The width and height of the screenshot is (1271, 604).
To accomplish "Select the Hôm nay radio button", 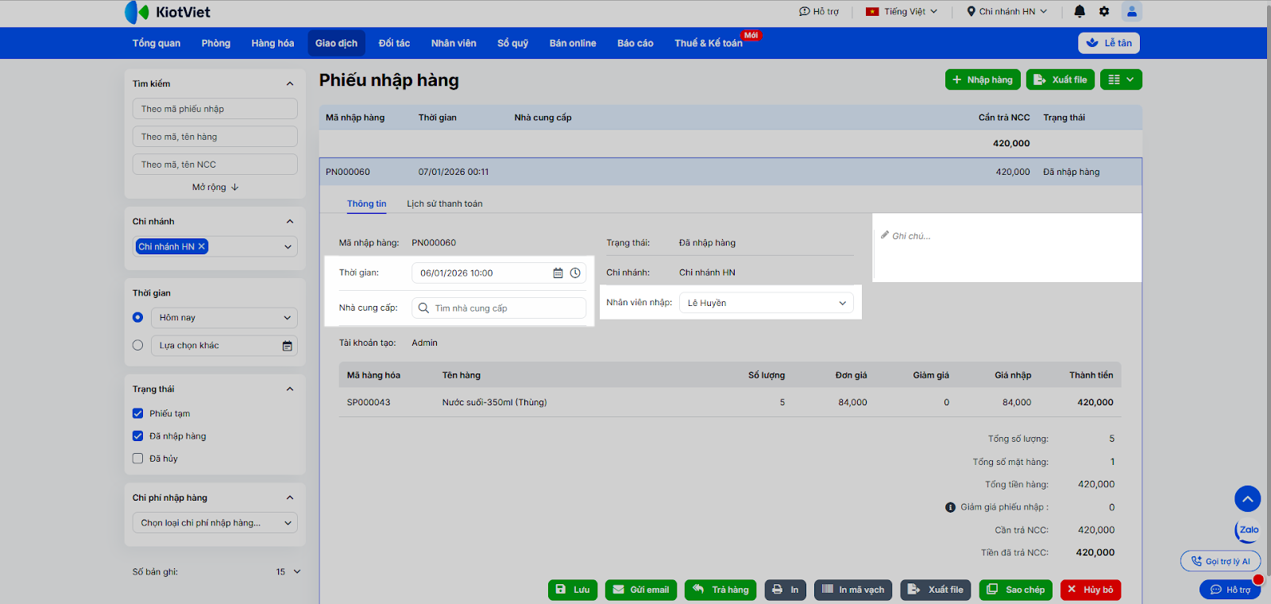I will [138, 318].
